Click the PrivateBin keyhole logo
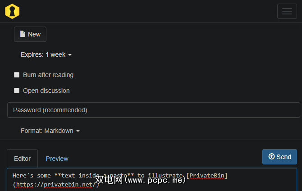The width and height of the screenshot is (302, 191). coord(12,11)
